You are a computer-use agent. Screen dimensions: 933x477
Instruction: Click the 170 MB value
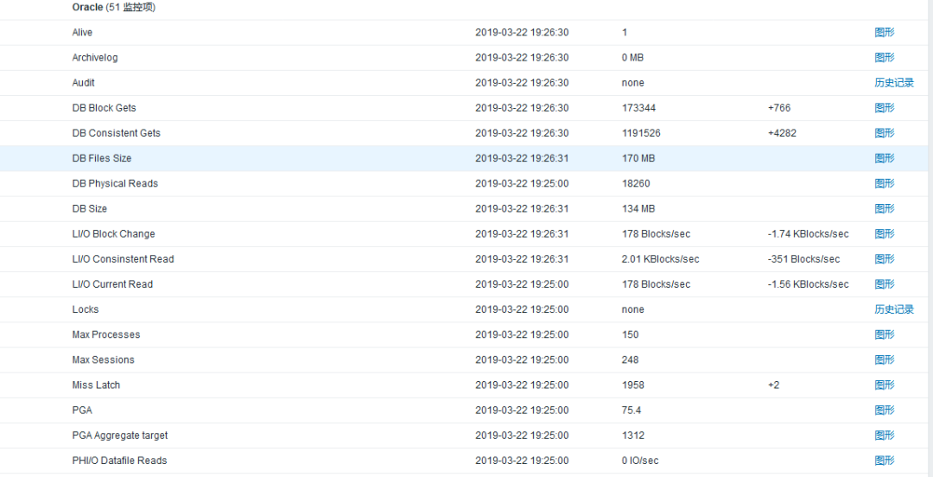pos(638,158)
